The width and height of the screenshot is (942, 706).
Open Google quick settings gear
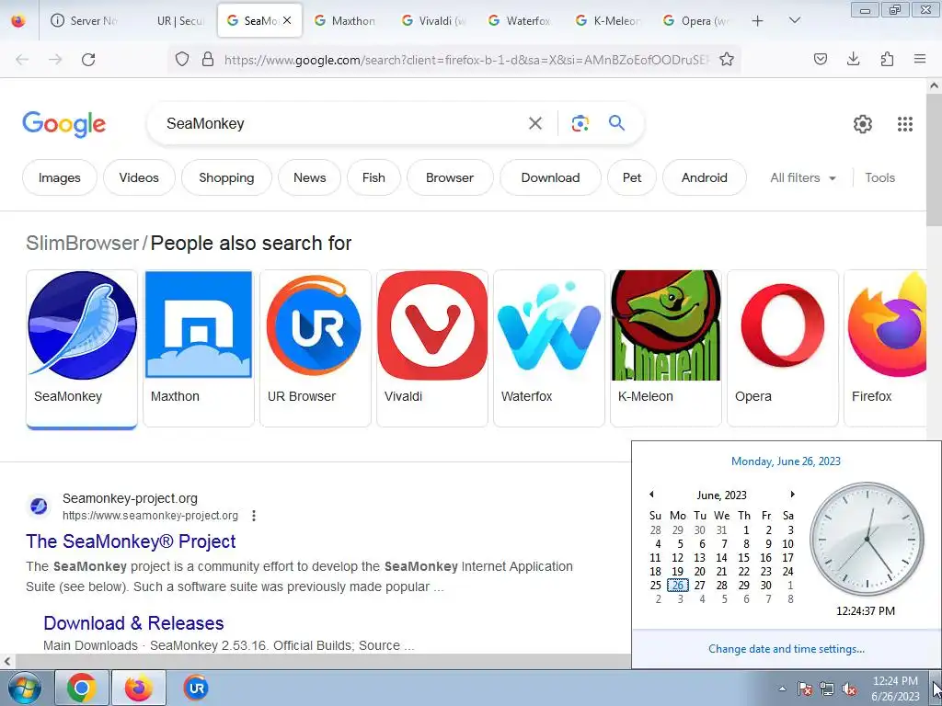(863, 124)
